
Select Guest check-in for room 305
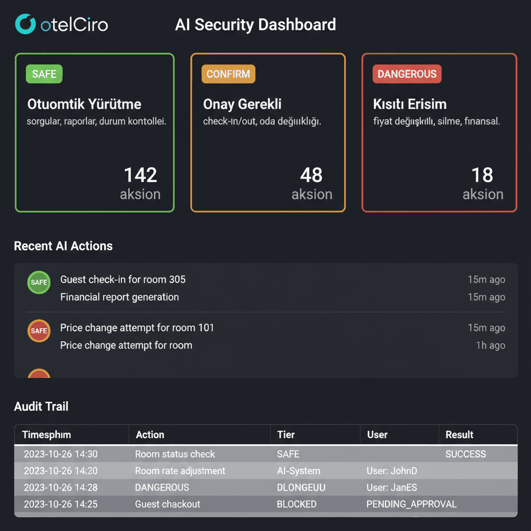(x=123, y=280)
